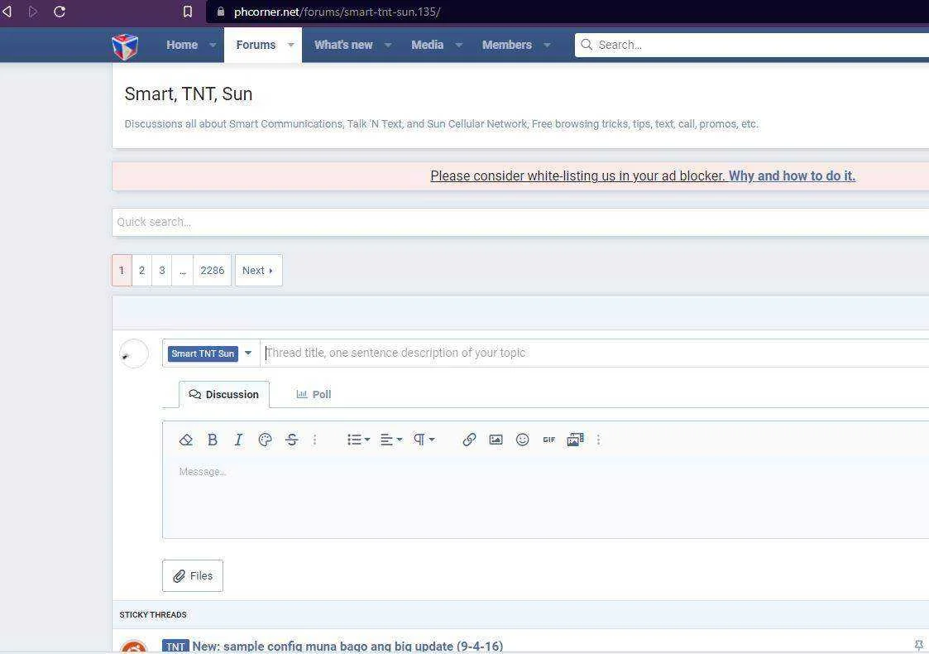Screen dimensions: 929x654
Task: Open What's new navigation item
Action: click(343, 45)
